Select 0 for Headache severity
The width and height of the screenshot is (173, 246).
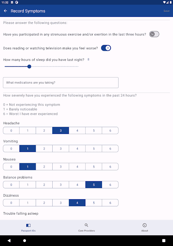(x=11, y=130)
